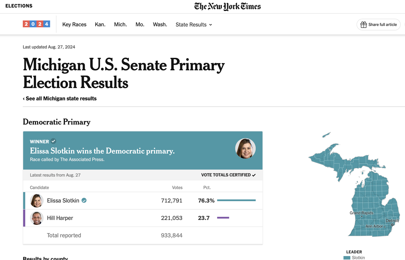Click the checkmark beside Elissa Slotkin's name
This screenshot has width=405, height=260.
(x=84, y=201)
